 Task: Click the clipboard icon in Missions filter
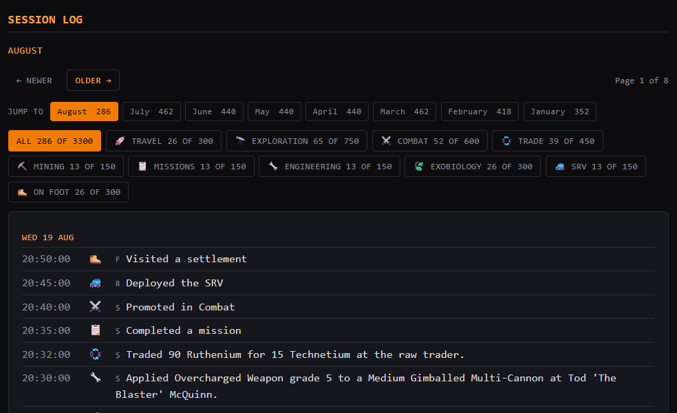(x=142, y=167)
